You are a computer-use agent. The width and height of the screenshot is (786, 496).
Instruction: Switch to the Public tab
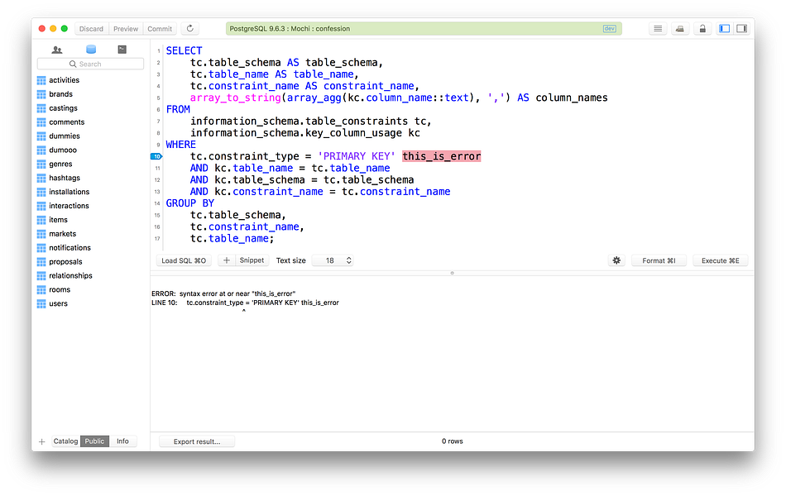point(94,441)
